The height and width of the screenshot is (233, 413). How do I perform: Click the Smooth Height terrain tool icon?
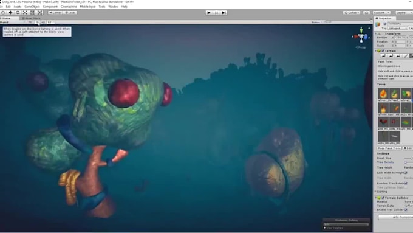click(x=398, y=56)
